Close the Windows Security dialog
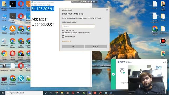169x95 pixels. click(107, 10)
